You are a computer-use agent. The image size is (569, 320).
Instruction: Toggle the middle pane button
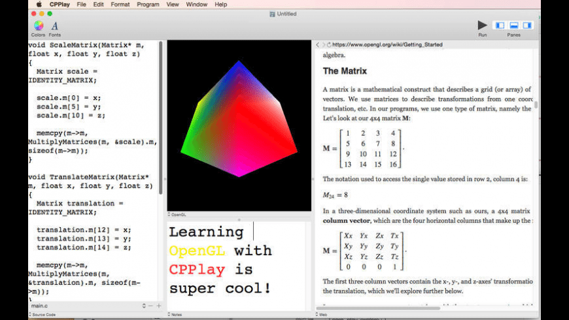click(x=513, y=25)
